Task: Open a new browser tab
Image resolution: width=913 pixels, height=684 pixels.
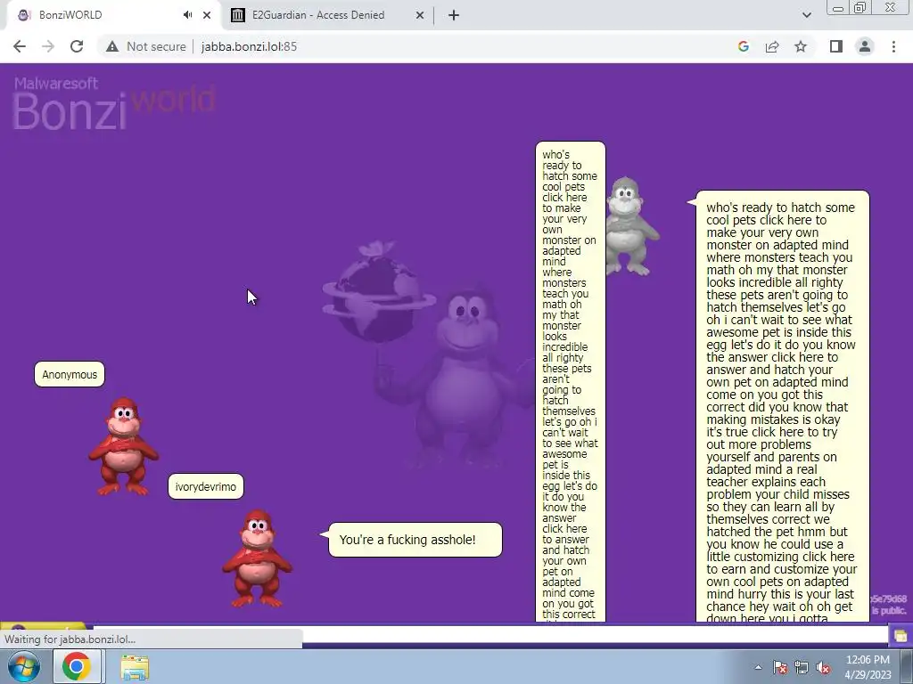Action: tap(454, 15)
